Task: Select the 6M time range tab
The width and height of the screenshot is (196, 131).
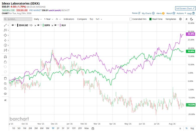Action: (42, 128)
